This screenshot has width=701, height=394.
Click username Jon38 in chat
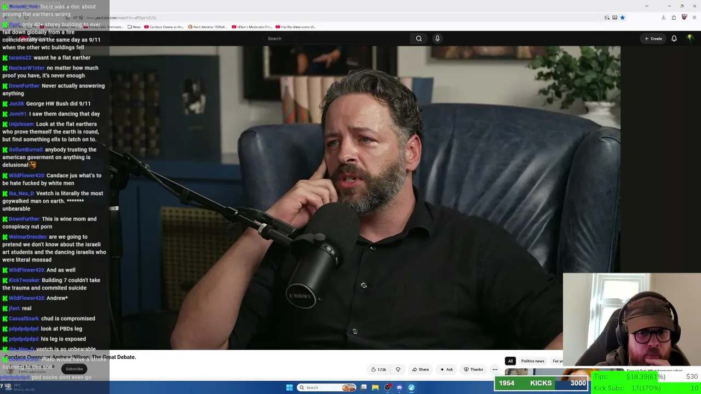click(x=16, y=103)
